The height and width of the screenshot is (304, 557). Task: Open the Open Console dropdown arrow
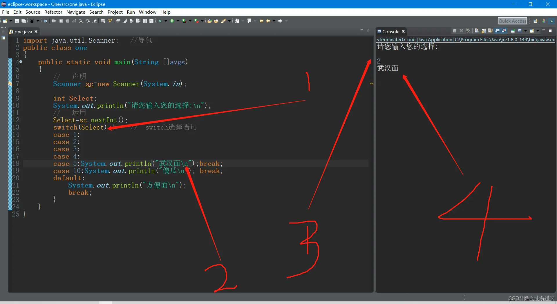point(538,31)
